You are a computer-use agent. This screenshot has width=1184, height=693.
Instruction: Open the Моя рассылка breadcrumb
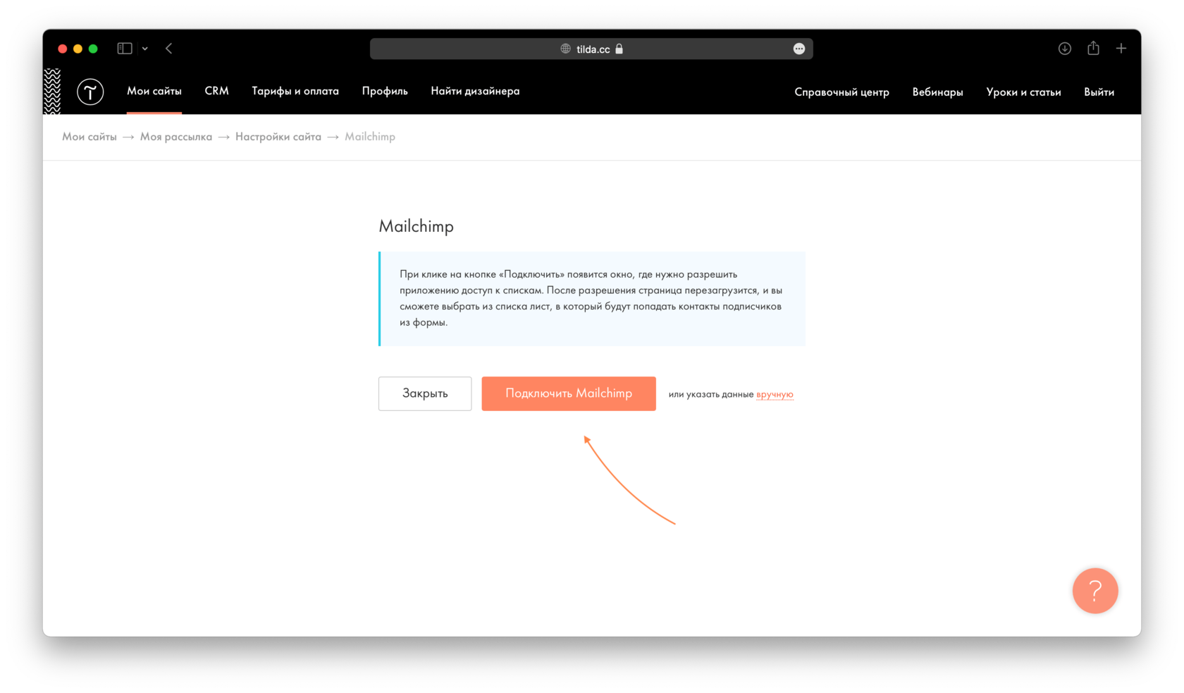(176, 137)
